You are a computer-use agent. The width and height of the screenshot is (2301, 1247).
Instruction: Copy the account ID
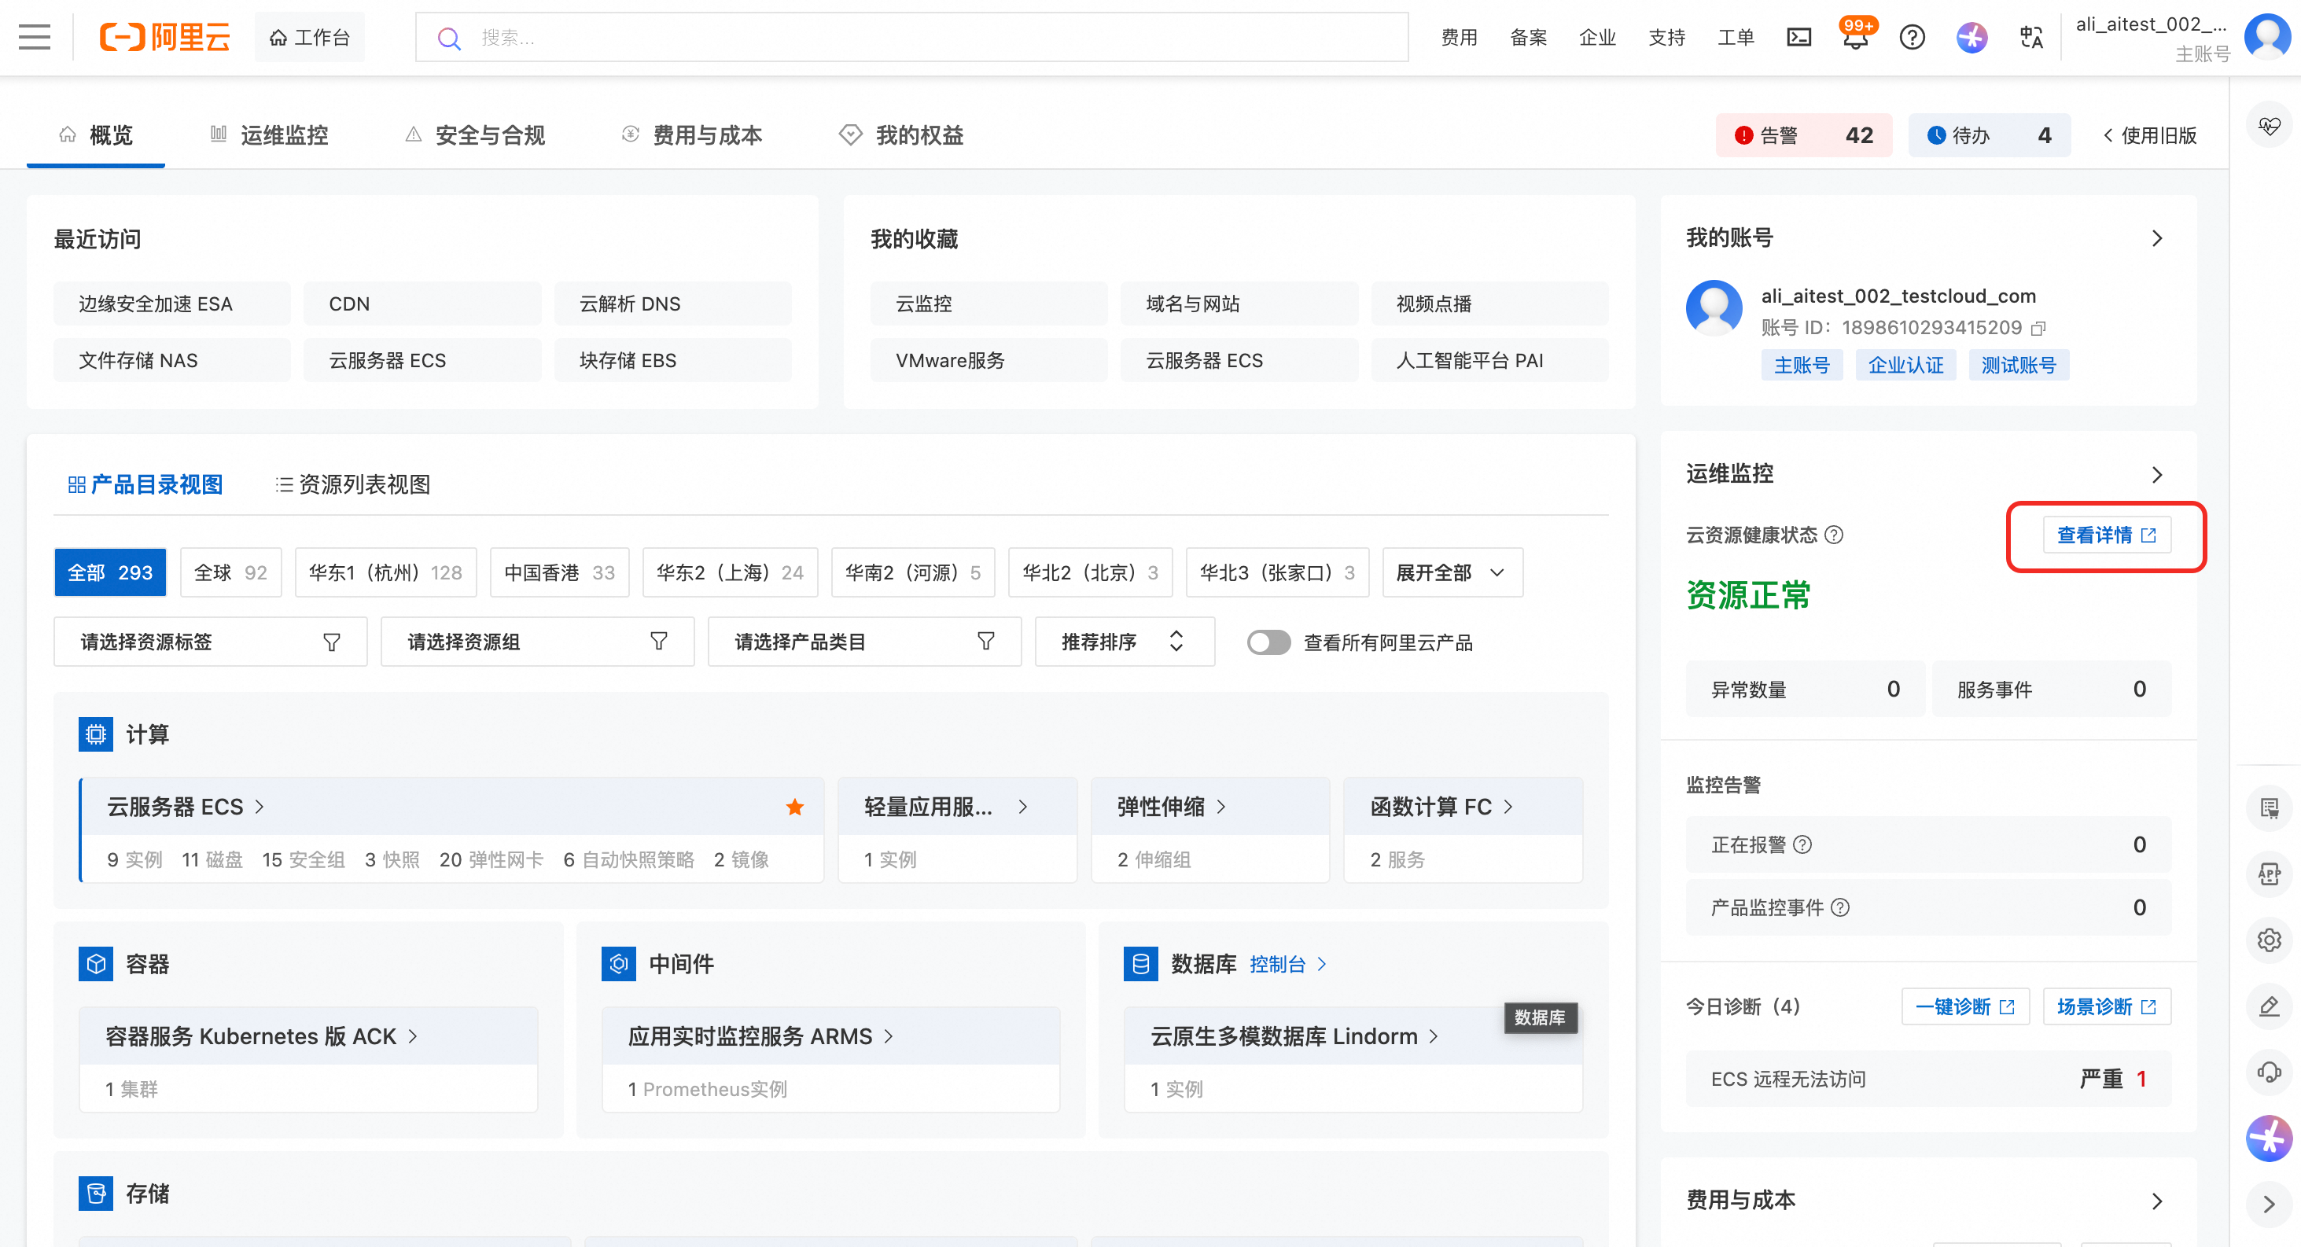point(2038,329)
